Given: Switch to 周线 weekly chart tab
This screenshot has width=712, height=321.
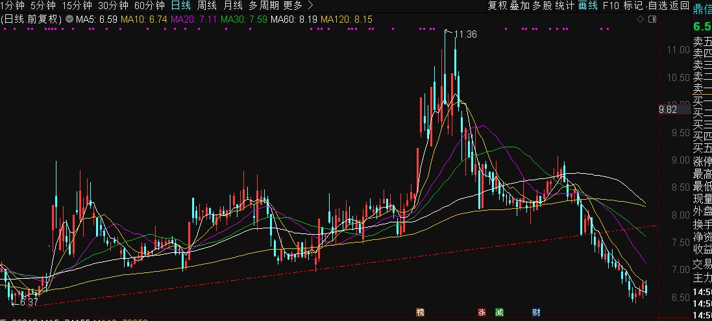Looking at the screenshot, I should tap(207, 5).
